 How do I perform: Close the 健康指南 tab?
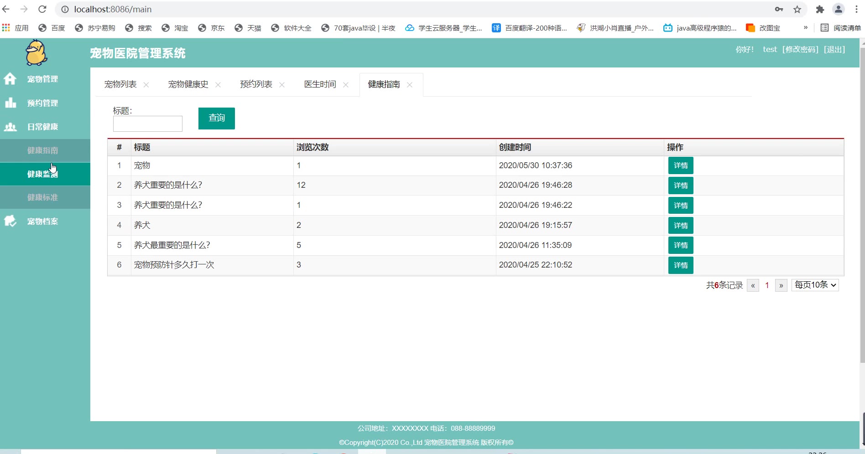click(410, 85)
